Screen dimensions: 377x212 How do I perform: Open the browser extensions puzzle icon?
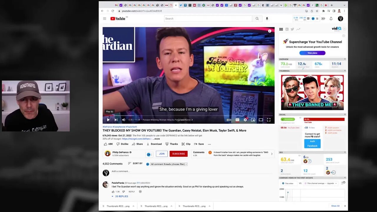[x=323, y=11]
